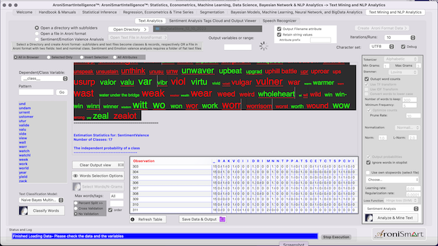438x246 pixels.
Task: Click the round icon on Refresh Table
Action: tap(133, 219)
